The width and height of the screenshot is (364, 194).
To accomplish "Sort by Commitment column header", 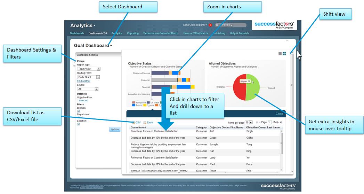I will coord(138,127).
